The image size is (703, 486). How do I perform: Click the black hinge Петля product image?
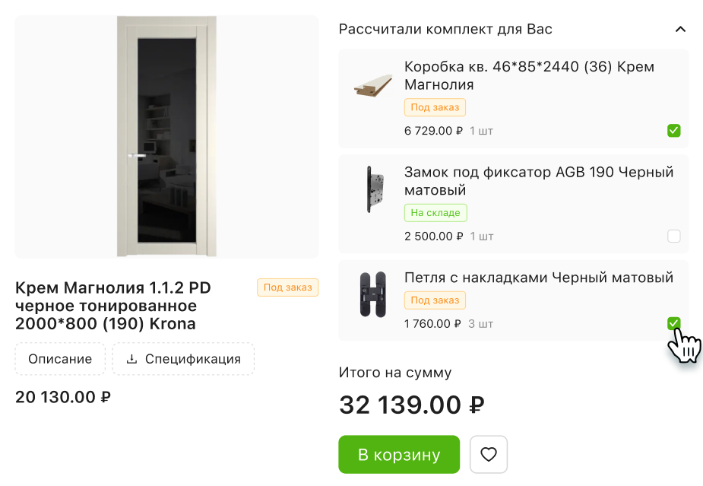[373, 294]
